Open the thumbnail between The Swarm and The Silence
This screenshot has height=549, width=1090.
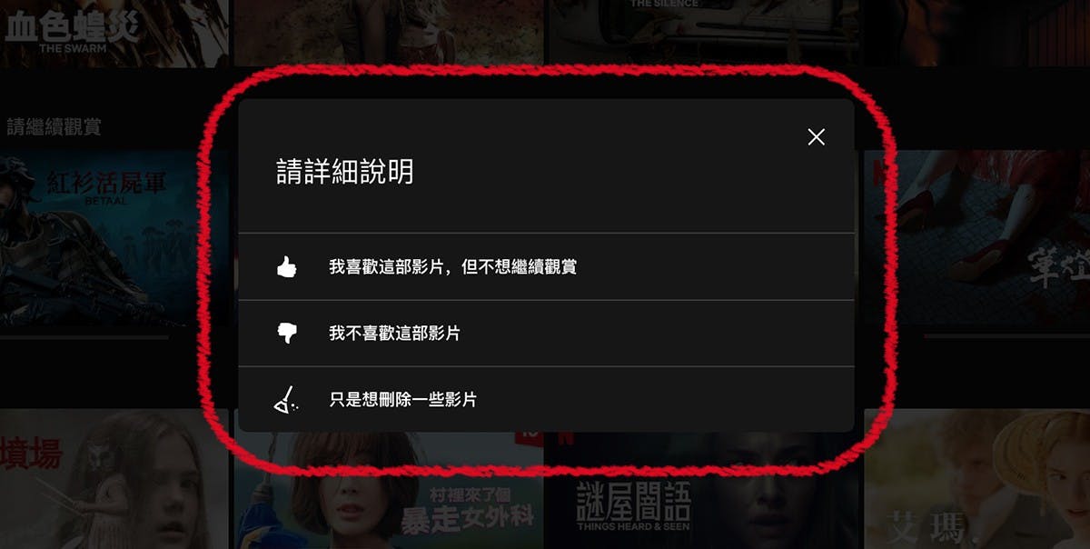(x=389, y=33)
